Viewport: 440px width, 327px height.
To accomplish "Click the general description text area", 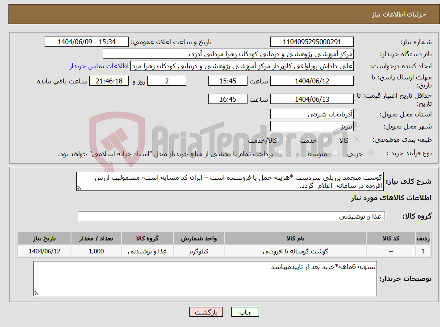I will point(230,181).
